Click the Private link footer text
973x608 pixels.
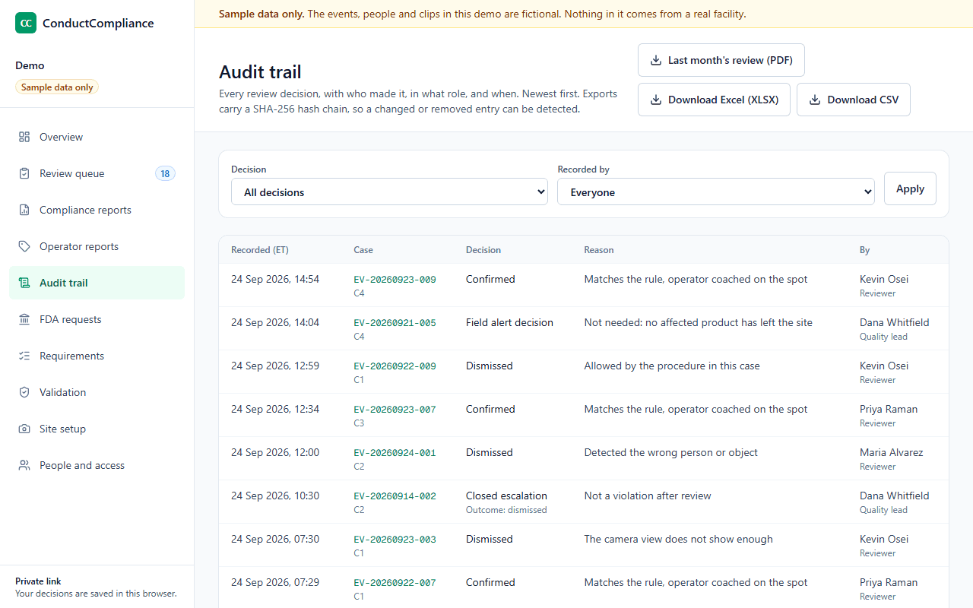point(38,581)
